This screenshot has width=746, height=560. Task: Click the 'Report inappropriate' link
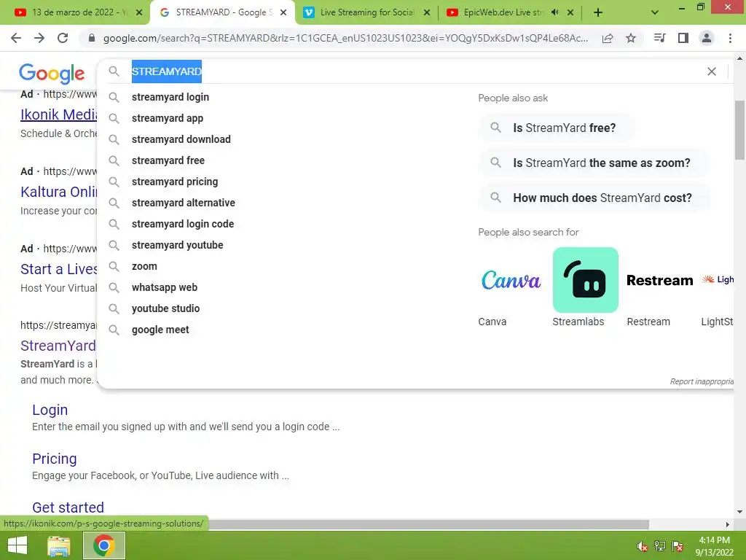tap(702, 381)
